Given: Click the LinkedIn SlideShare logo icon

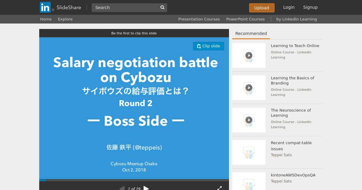Looking at the screenshot, I should tap(45, 7).
